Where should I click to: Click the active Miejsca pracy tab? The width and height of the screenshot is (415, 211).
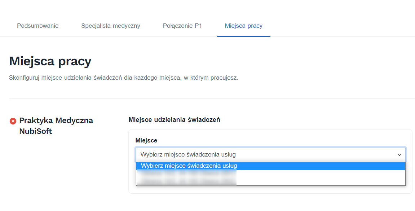tap(243, 26)
